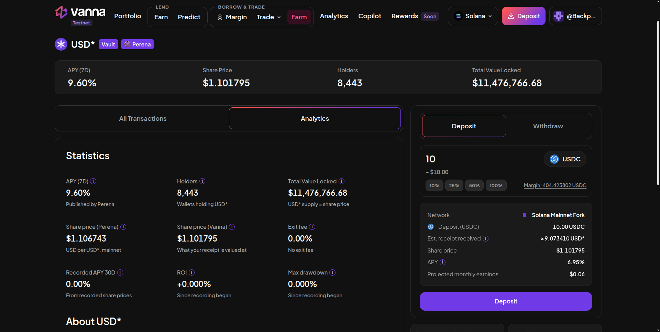660x332 pixels.
Task: Click the deposit amount input field
Action: coord(481,159)
